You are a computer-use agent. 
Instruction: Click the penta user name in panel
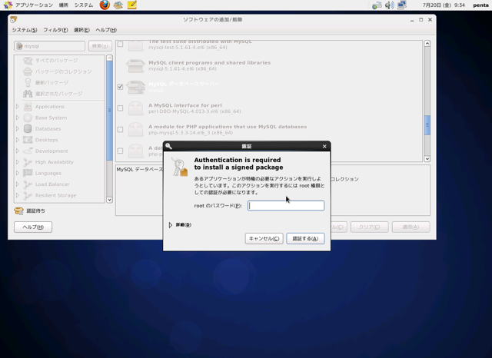pos(480,5)
